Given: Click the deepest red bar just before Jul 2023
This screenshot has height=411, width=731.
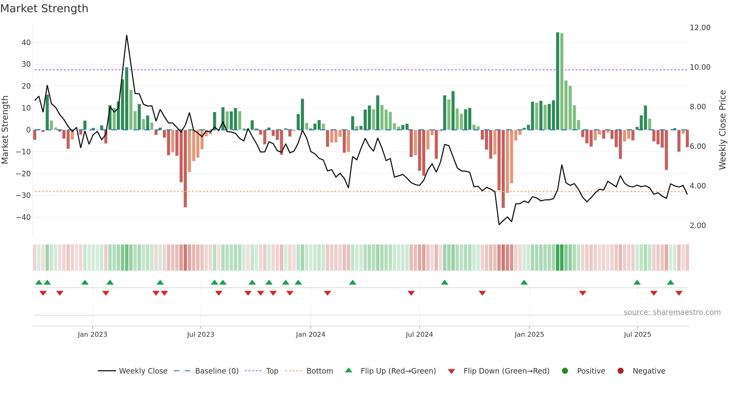Looking at the screenshot, I should [x=185, y=169].
